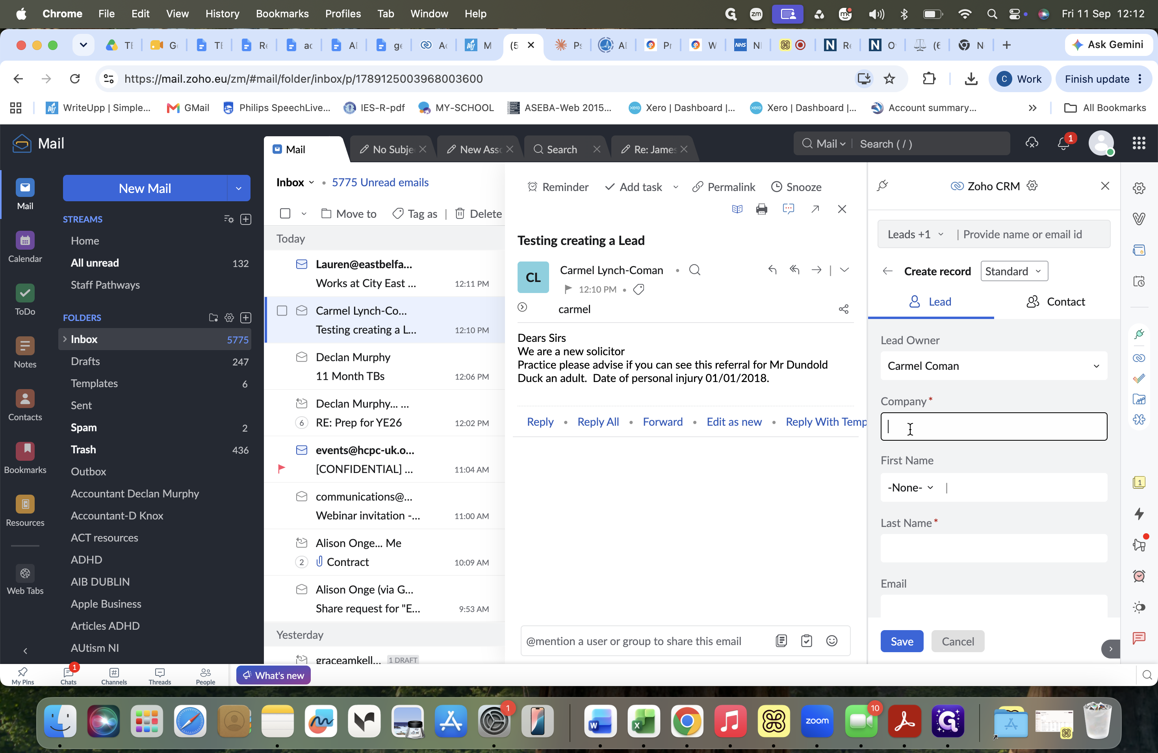Switch to the Contact tab
1158x753 pixels.
(x=1056, y=302)
